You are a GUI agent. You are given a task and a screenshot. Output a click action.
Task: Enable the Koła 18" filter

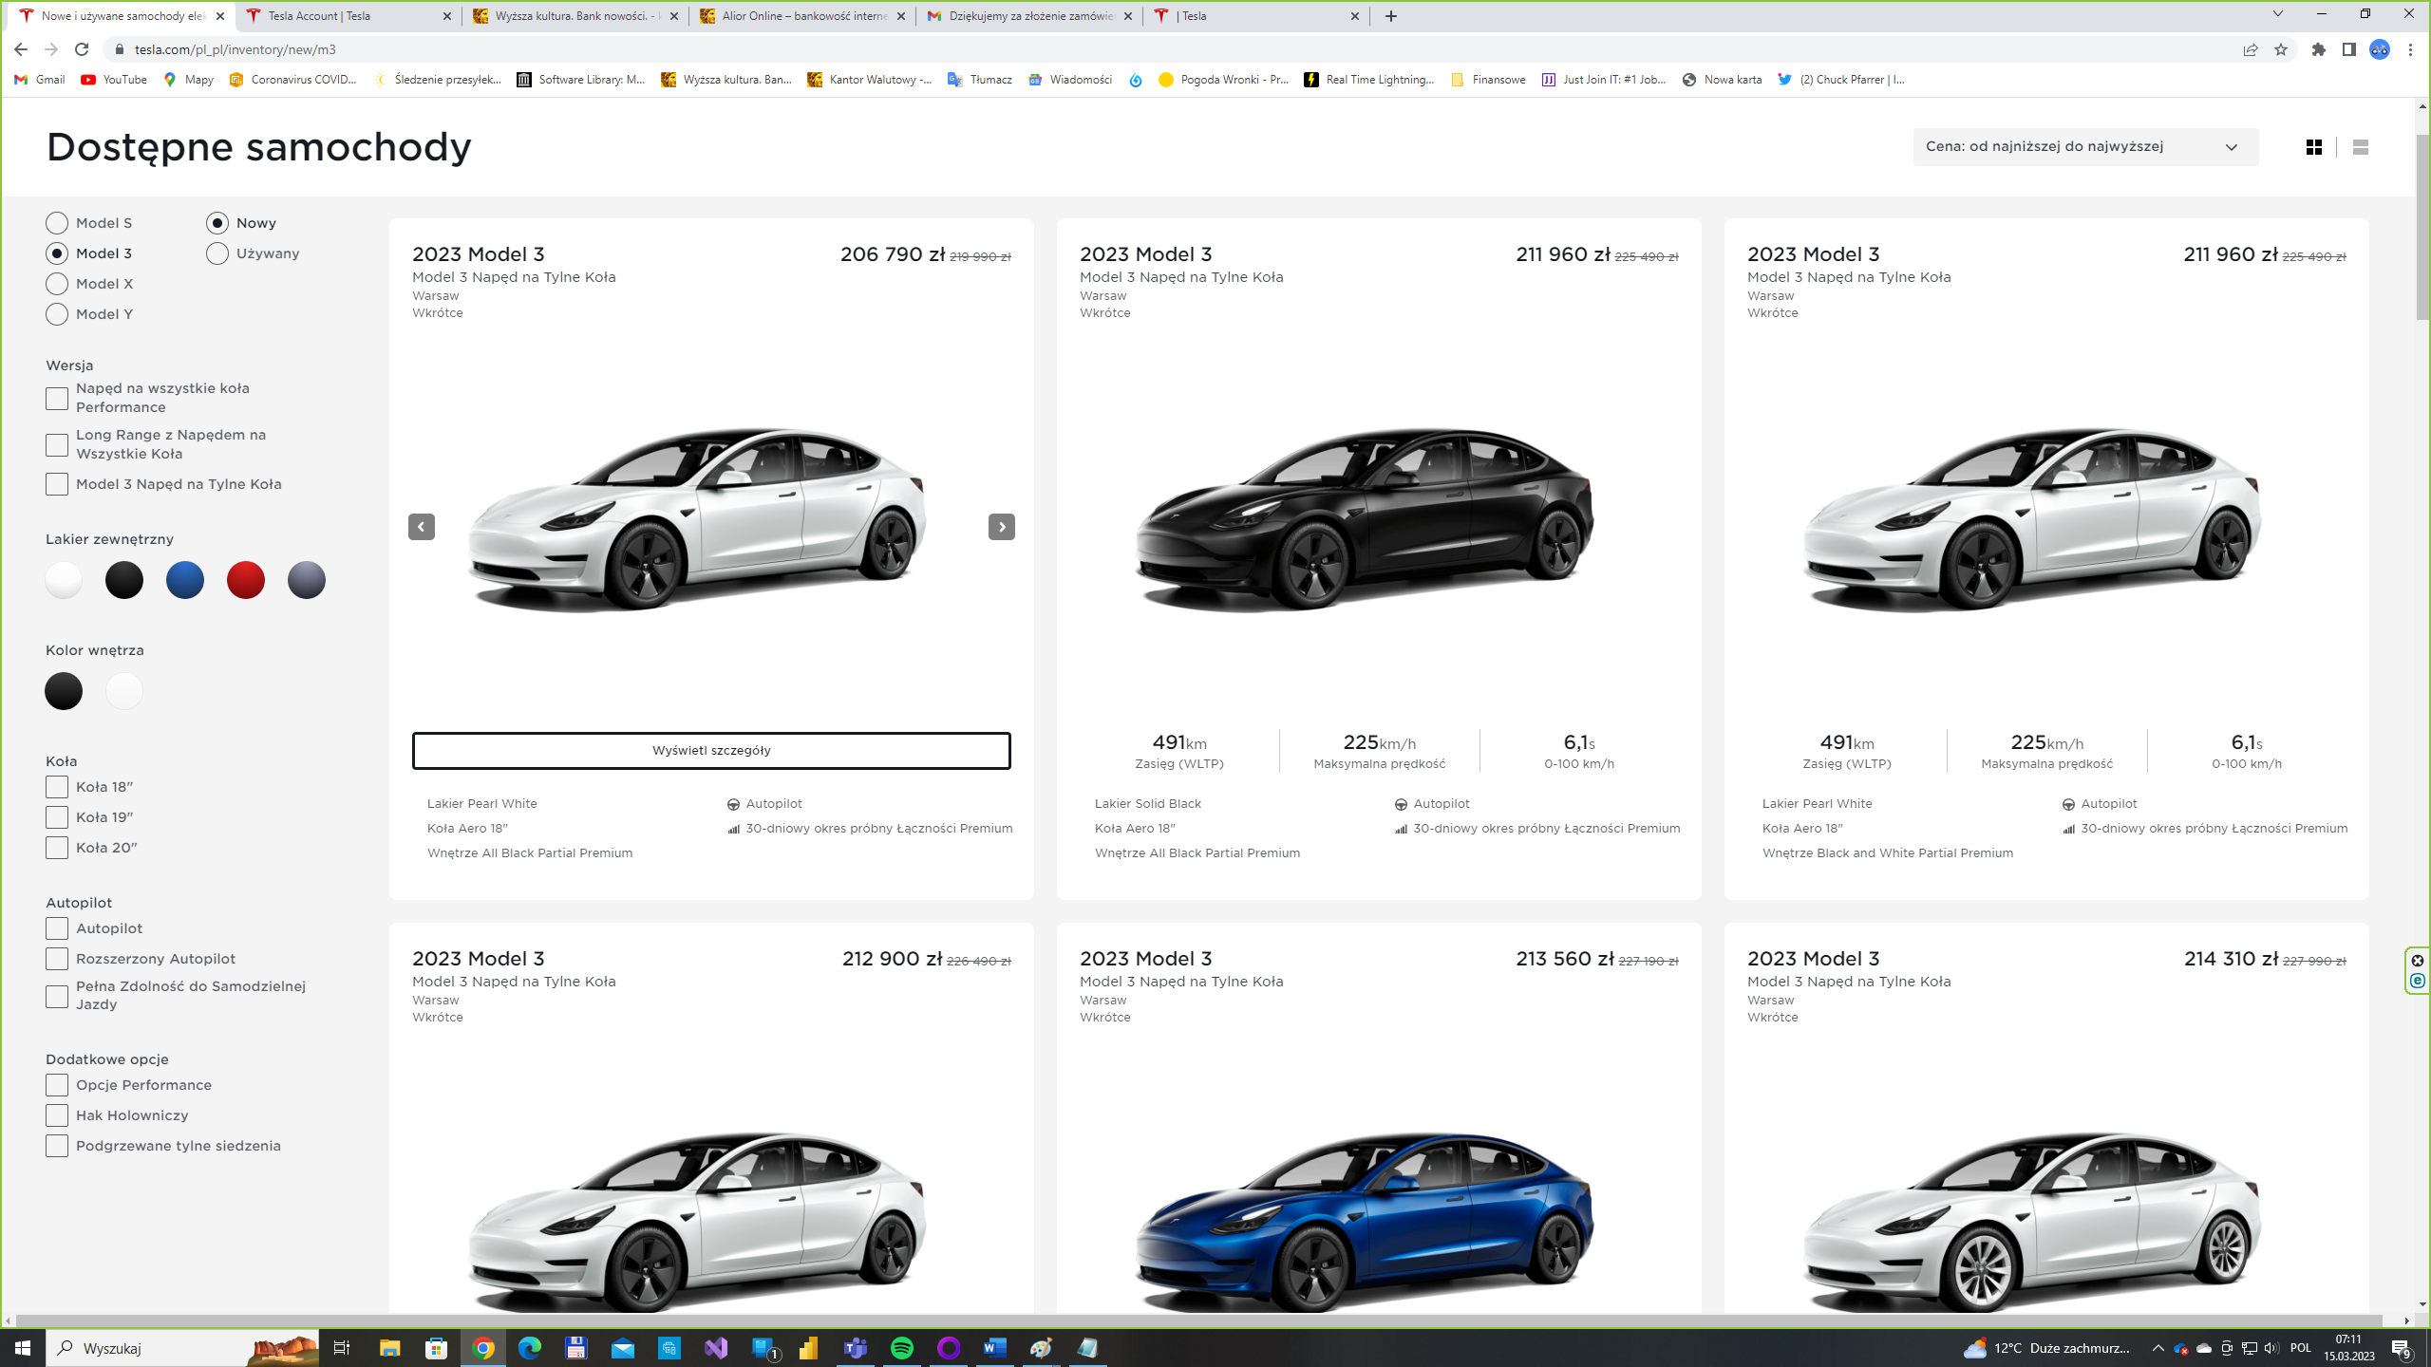pyautogui.click(x=57, y=787)
